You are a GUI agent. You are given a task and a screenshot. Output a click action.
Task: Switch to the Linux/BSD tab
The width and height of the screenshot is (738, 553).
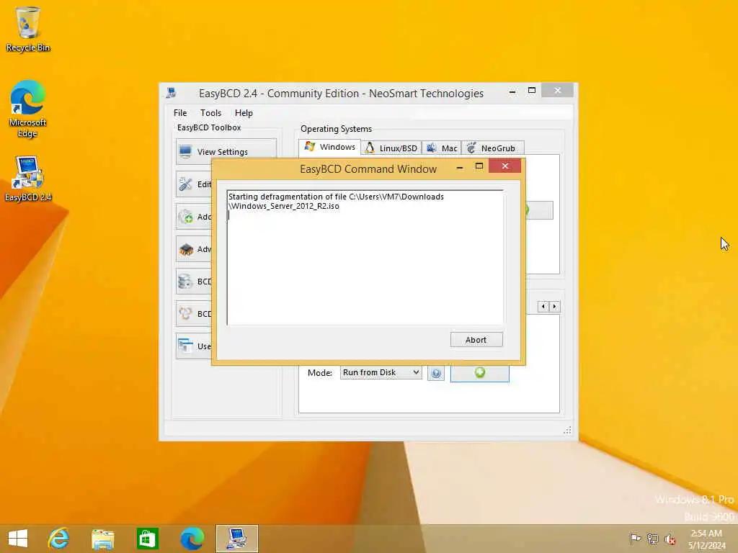tap(391, 148)
